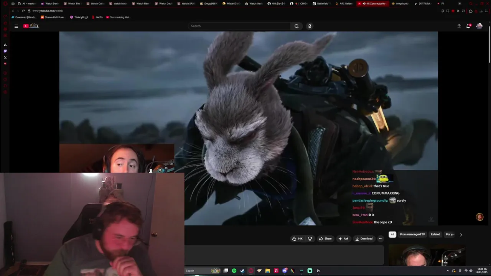The width and height of the screenshot is (491, 276).
Task: Open the browser extensions cube icon
Action: [471, 11]
